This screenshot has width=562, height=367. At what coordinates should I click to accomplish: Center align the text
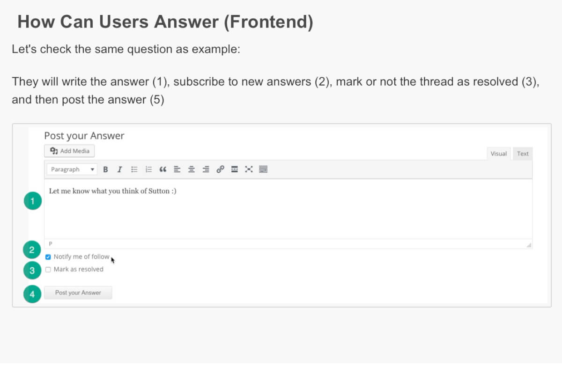click(192, 169)
